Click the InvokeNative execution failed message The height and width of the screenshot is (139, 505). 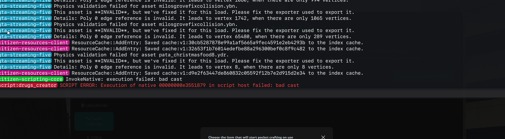[124, 79]
